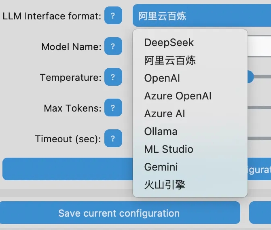Open help for Model Name
The width and height of the screenshot is (271, 230).
[x=113, y=46]
